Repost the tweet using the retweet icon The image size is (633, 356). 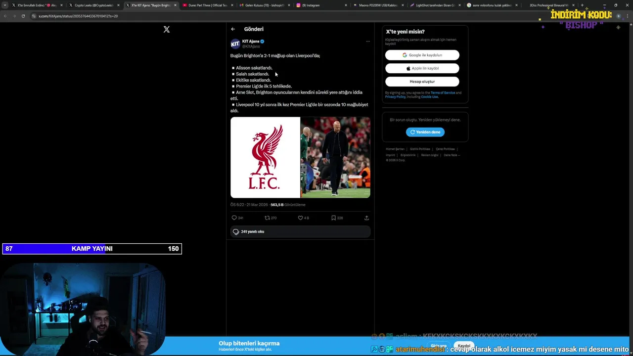[x=267, y=218]
